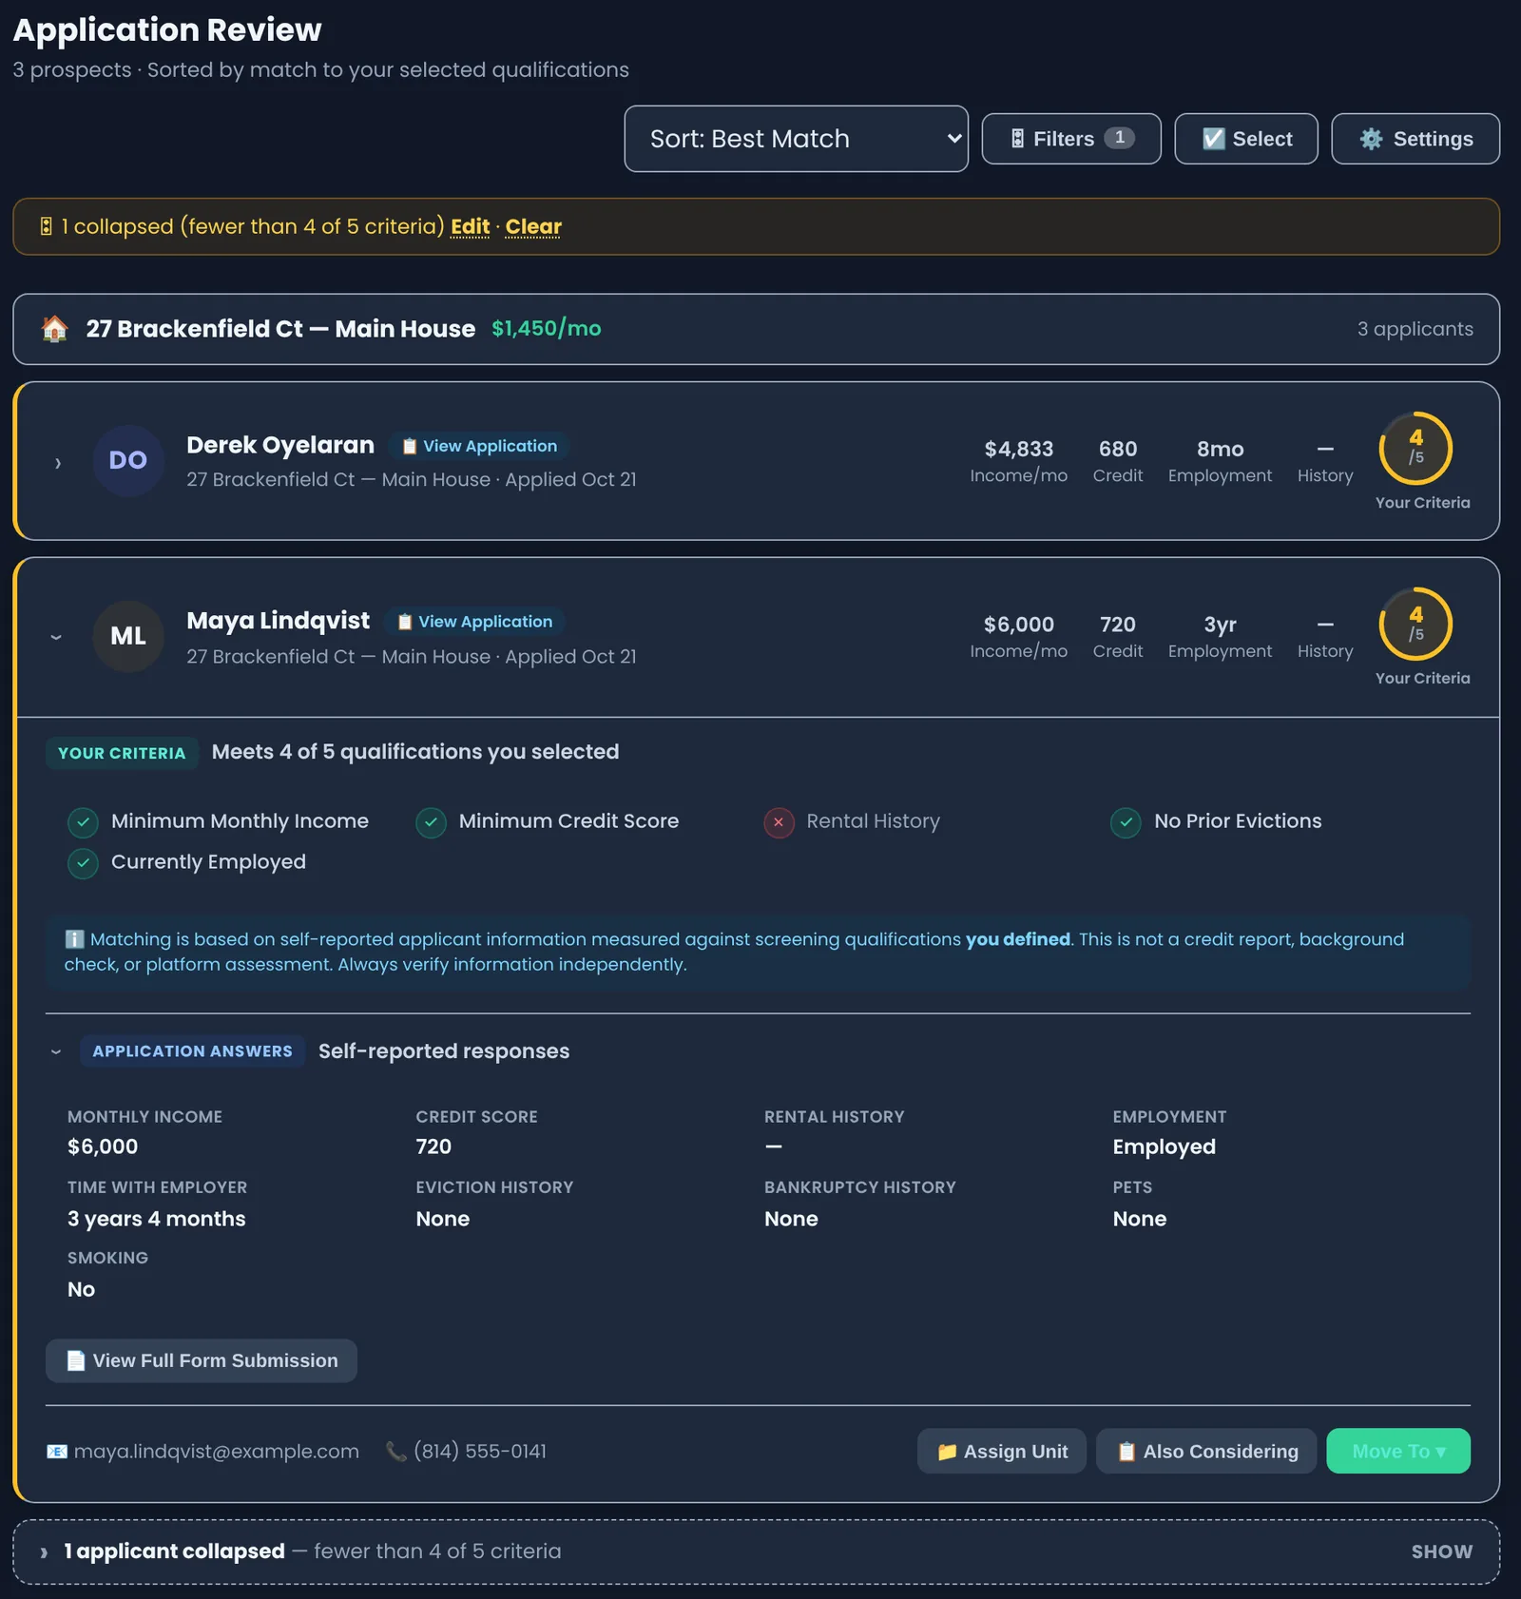The height and width of the screenshot is (1599, 1521).
Task: Click the 3 years 4 months employer time
Action: click(x=156, y=1219)
